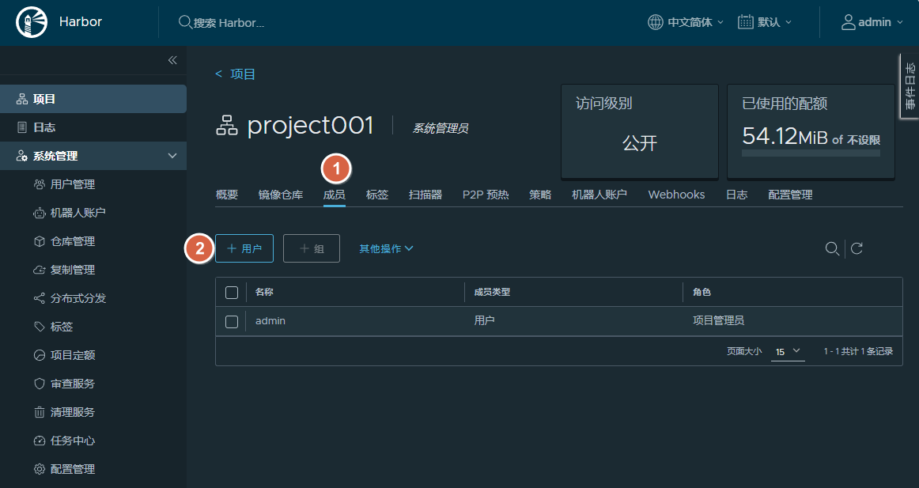The width and height of the screenshot is (919, 488).
Task: Click the member list search magnifier icon
Action: coord(832,248)
